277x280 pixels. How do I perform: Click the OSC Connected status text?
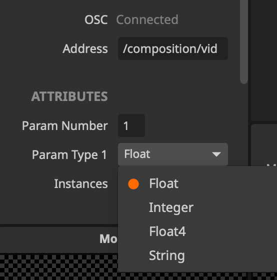[147, 19]
